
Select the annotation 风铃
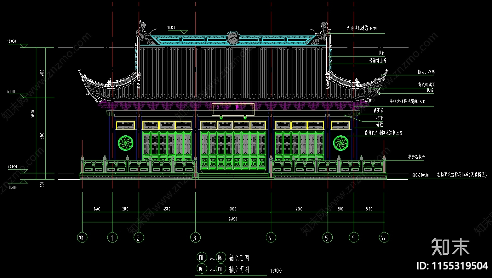coord(430,90)
